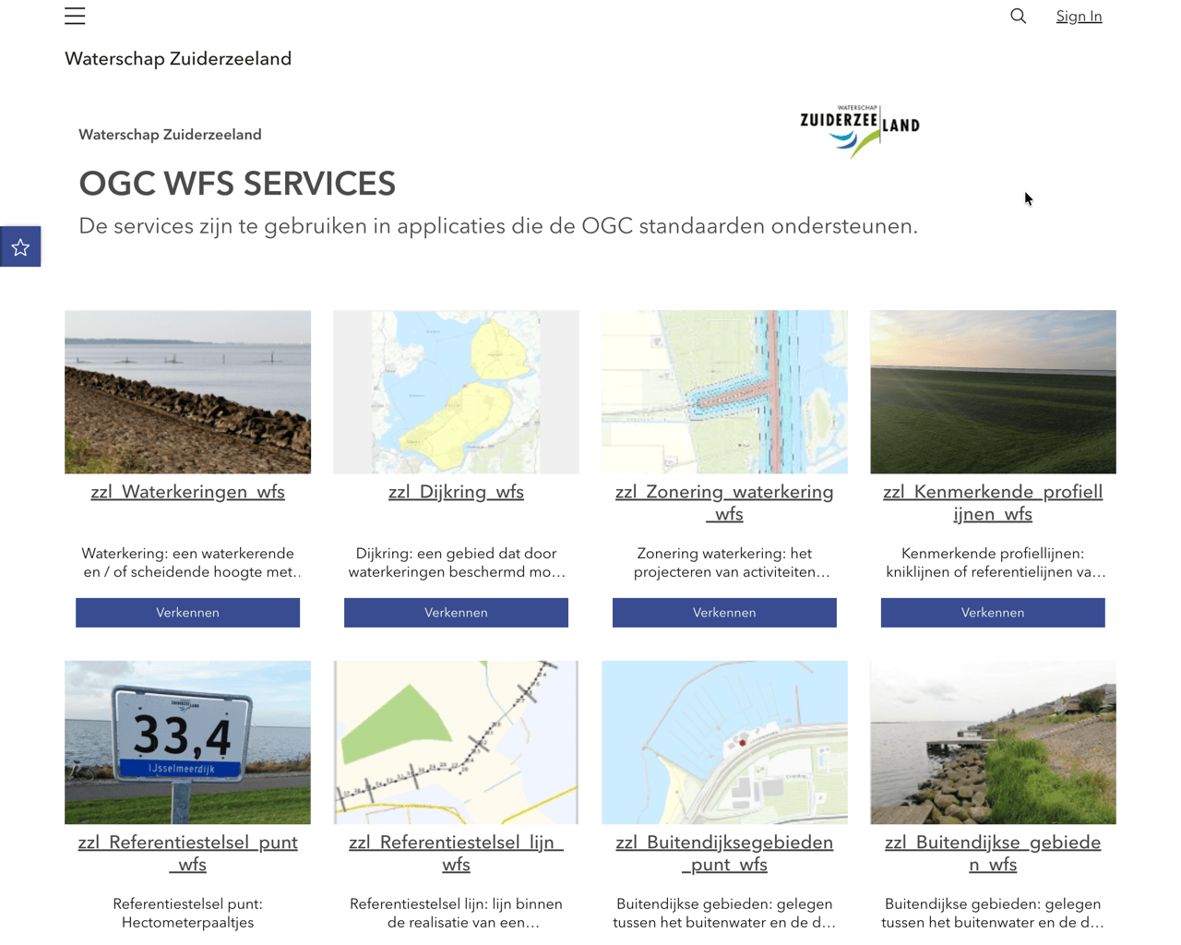Click the Zuiderzeeland logo image
The height and width of the screenshot is (945, 1181).
coord(859,130)
